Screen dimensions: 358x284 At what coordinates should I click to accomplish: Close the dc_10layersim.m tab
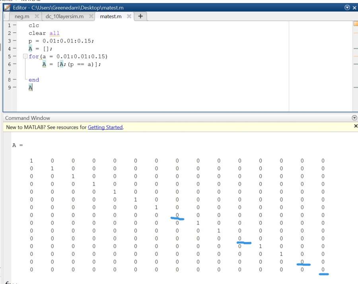91,16
